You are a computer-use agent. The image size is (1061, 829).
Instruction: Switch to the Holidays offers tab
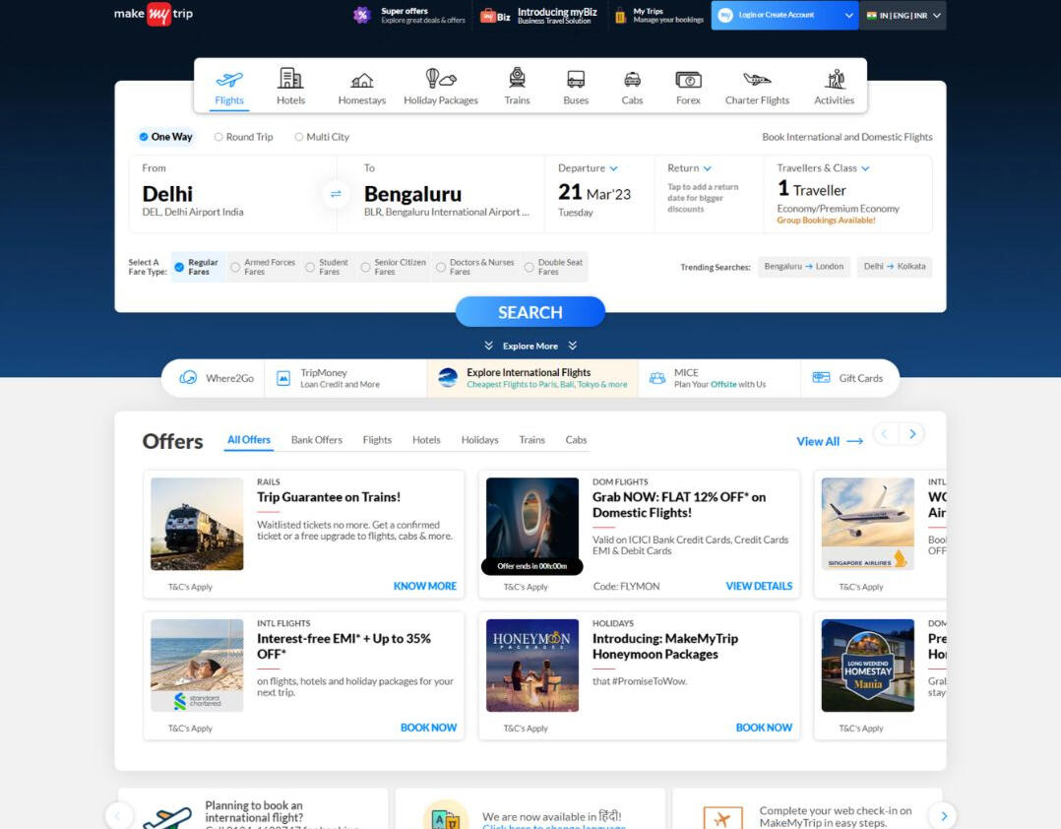479,440
